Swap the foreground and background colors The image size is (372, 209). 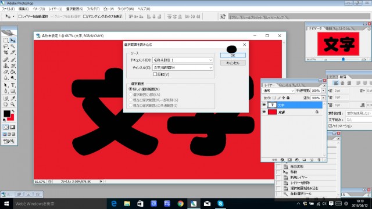tap(13, 111)
